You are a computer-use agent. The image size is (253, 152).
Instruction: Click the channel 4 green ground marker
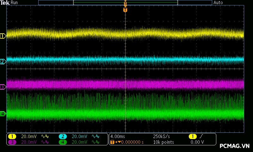coord(3,113)
